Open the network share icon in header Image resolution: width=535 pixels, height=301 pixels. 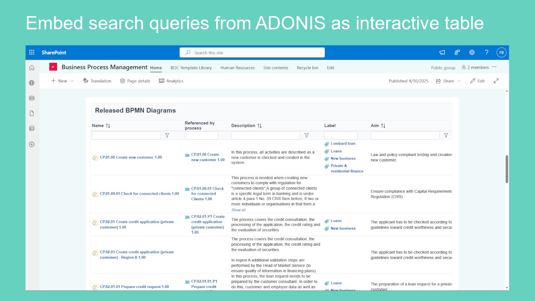tap(457, 53)
